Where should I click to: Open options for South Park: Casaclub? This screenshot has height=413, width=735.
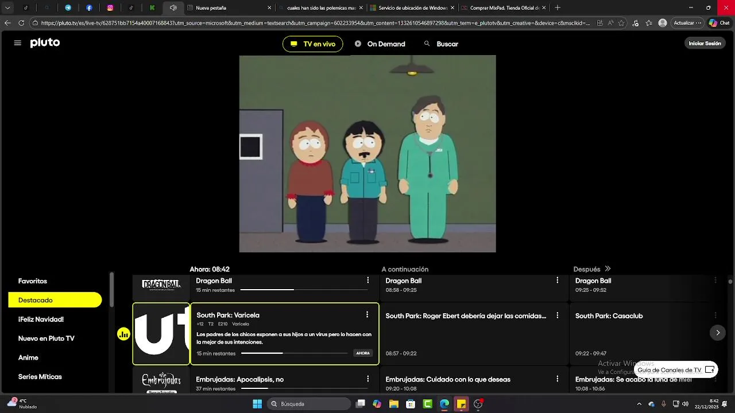click(715, 315)
